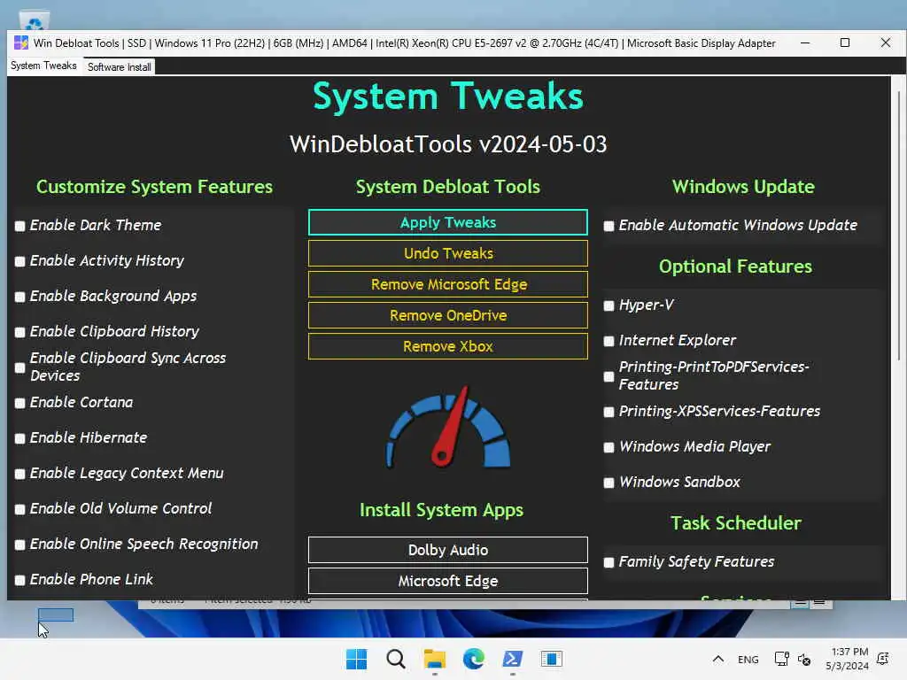Click Remove Xbox button
This screenshot has width=907, height=680.
pos(448,346)
